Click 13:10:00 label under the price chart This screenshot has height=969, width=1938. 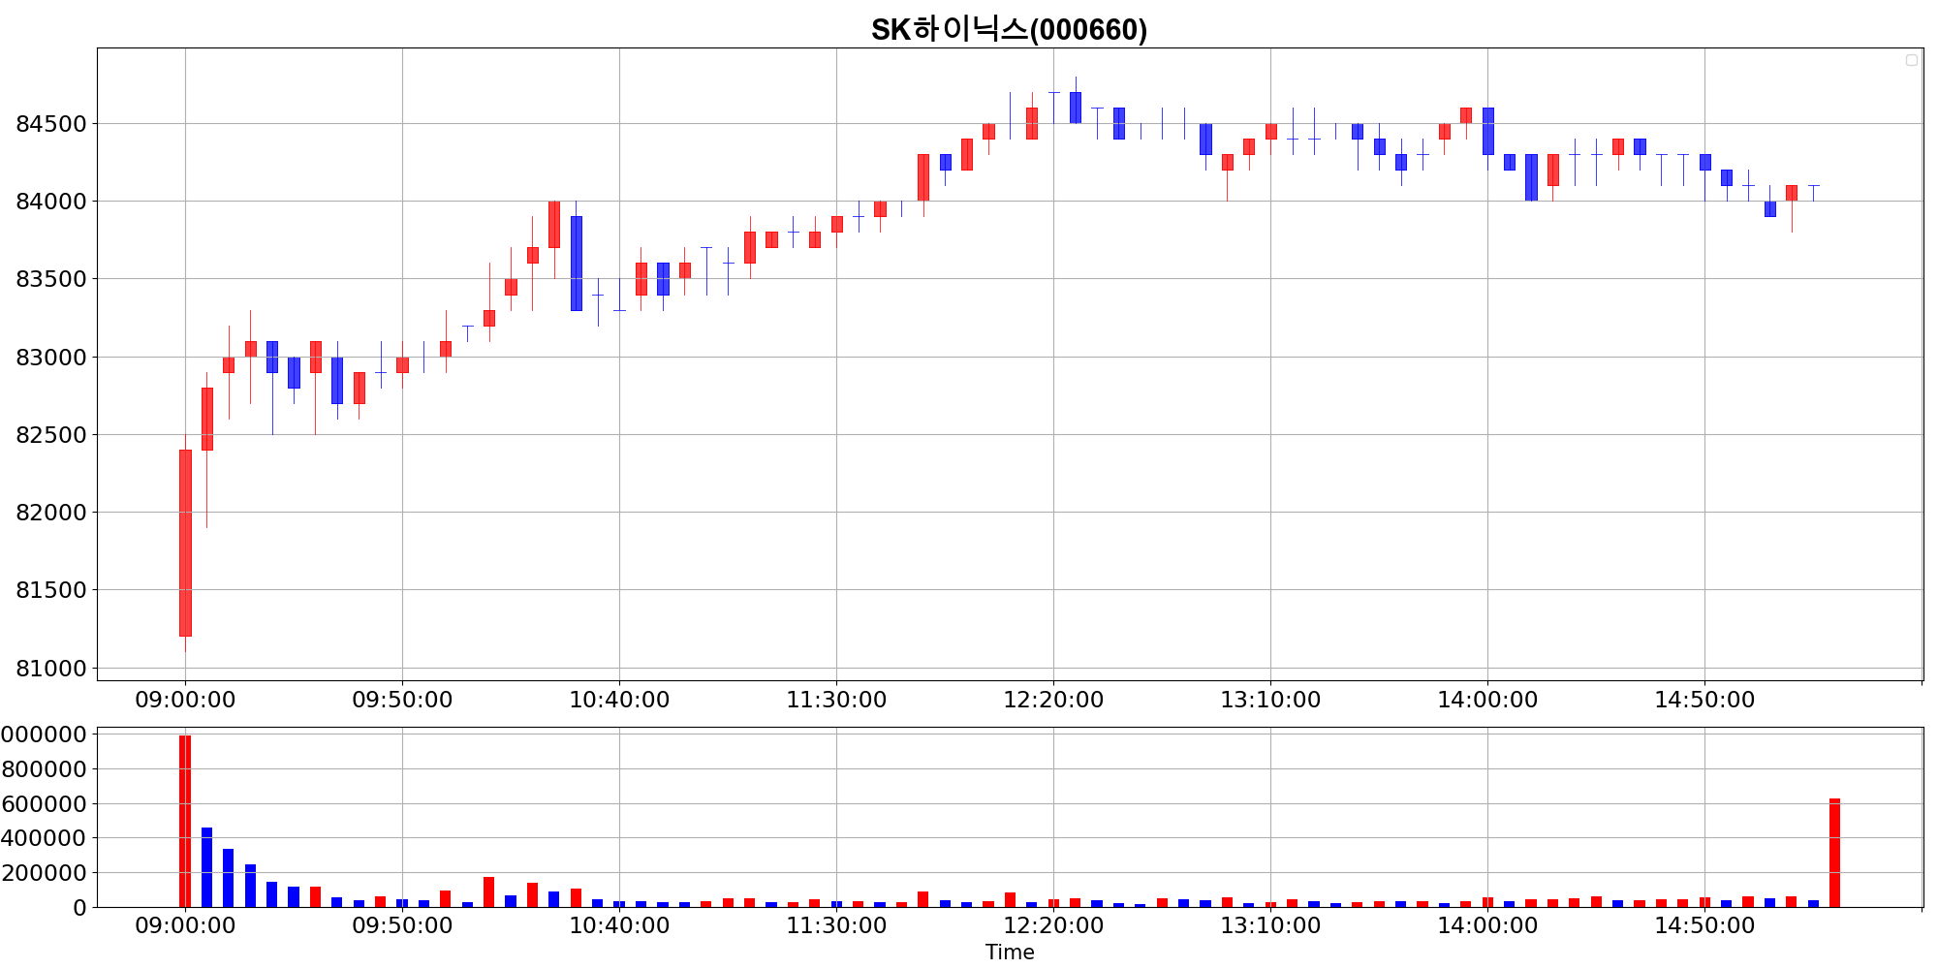tap(1270, 700)
